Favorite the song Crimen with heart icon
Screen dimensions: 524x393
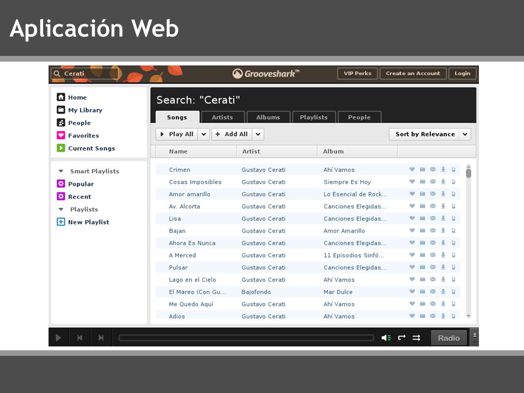click(x=412, y=169)
